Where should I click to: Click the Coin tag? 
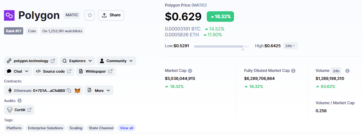pos(32,31)
